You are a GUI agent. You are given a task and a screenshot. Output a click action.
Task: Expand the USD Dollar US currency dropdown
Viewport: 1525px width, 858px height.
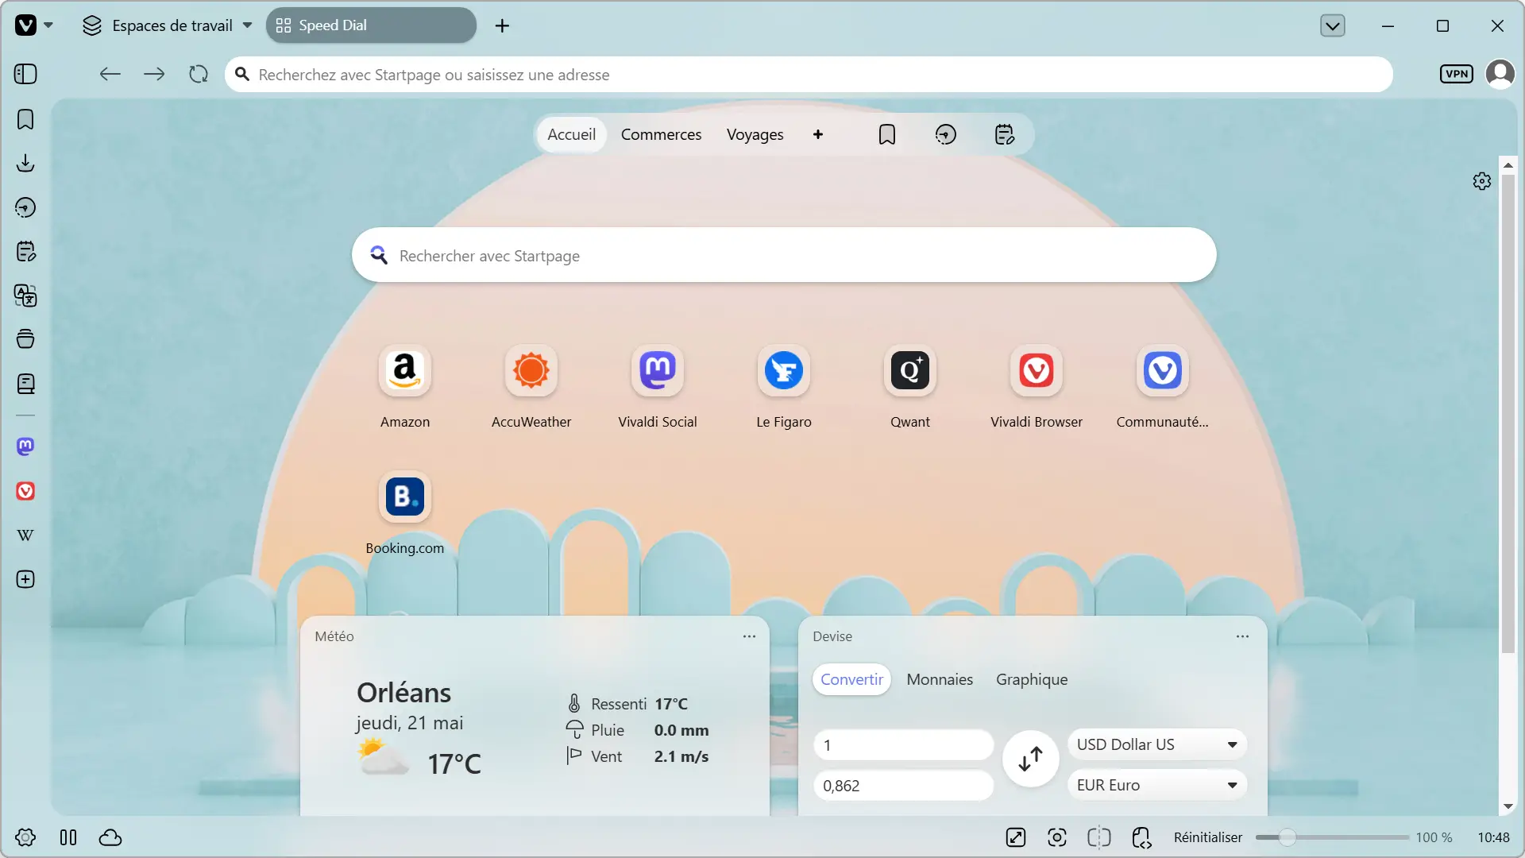point(1157,744)
